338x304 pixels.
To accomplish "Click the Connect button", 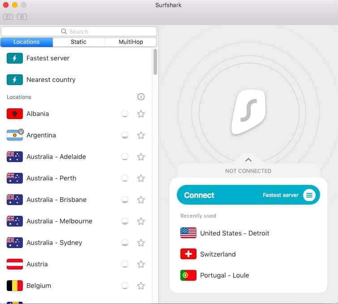I will click(248, 195).
